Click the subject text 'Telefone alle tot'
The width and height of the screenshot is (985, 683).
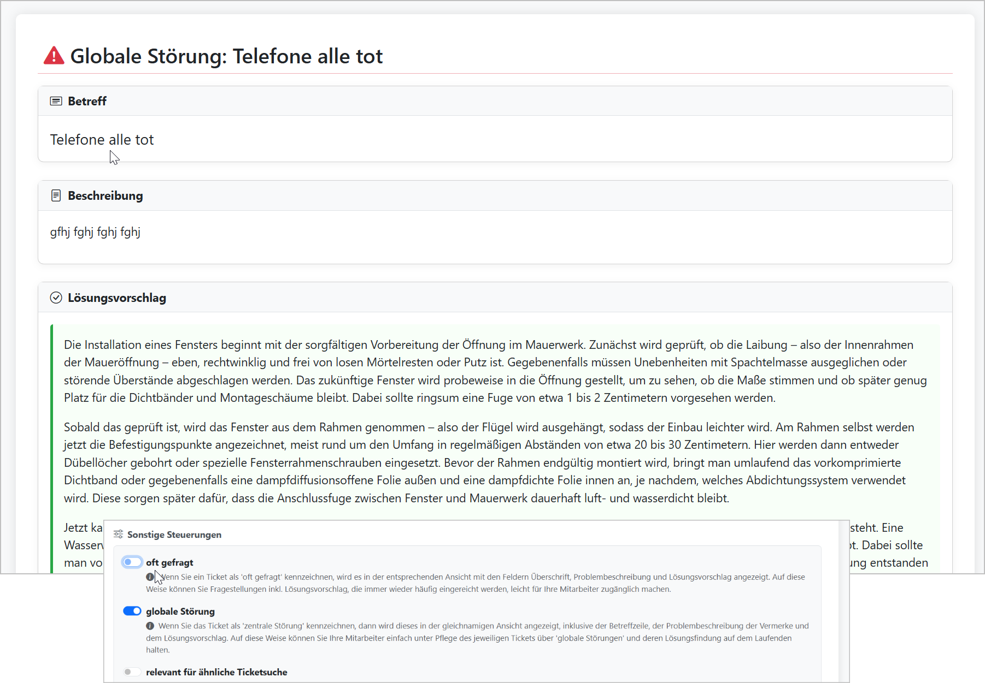[102, 139]
